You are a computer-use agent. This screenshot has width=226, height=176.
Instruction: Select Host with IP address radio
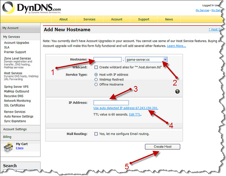point(96,75)
